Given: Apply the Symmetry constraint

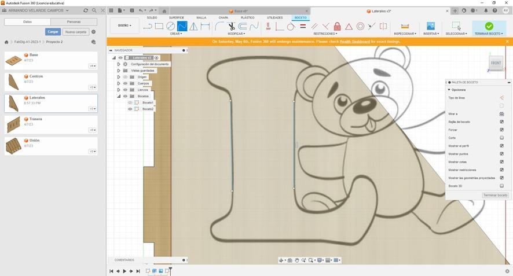Looking at the screenshot, I should pyautogui.click(x=383, y=26).
